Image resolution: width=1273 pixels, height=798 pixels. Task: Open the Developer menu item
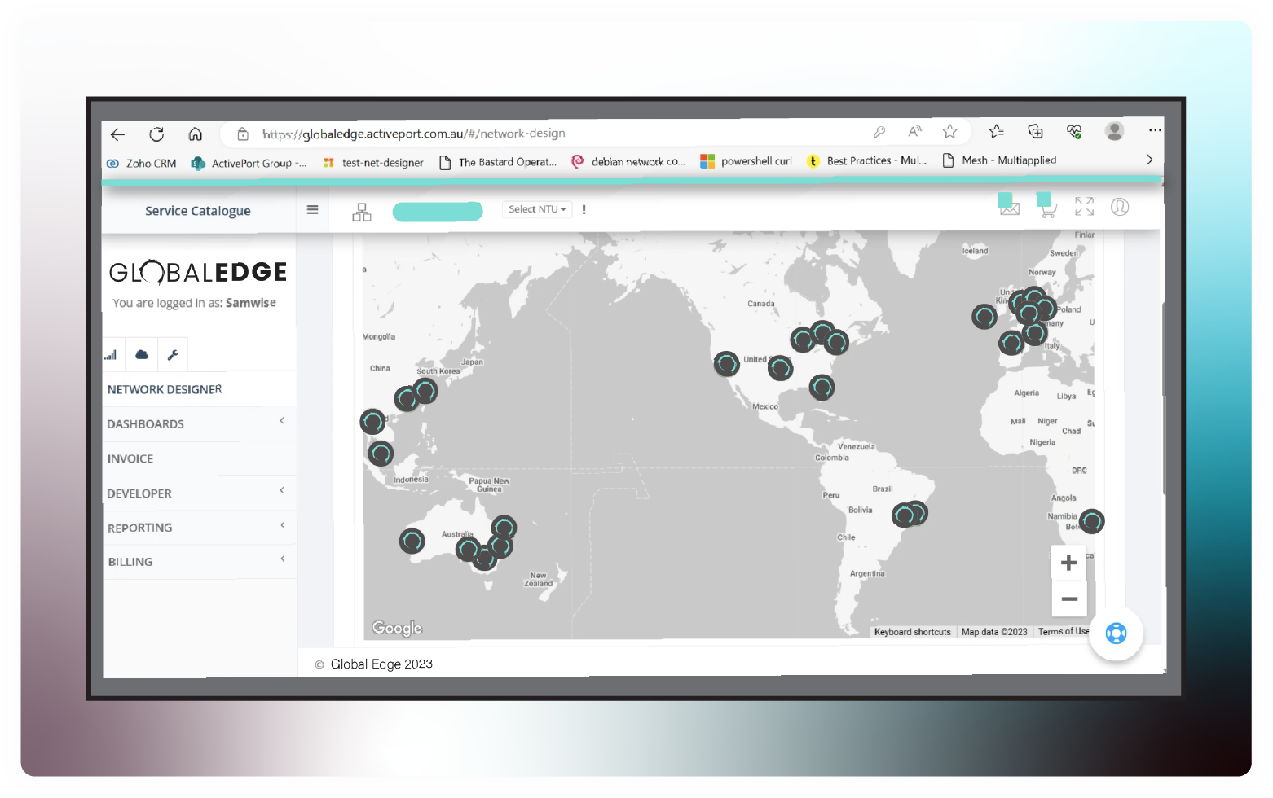click(200, 493)
